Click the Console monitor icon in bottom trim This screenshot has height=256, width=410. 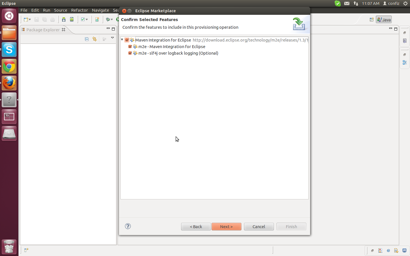coord(404,251)
